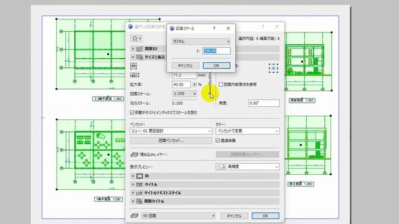Click the 元のスケール 1:100 value
Image resolution: width=399 pixels, height=224 pixels.
click(x=178, y=103)
